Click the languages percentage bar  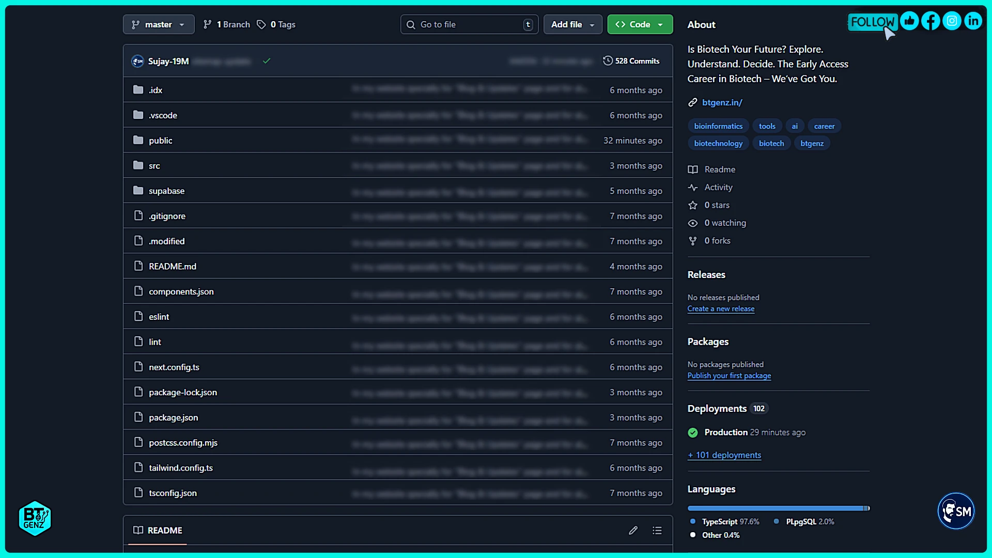point(778,508)
